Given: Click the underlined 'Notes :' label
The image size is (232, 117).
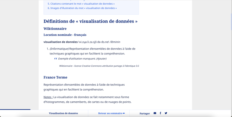Looking at the screenshot, I should pos(48,97).
